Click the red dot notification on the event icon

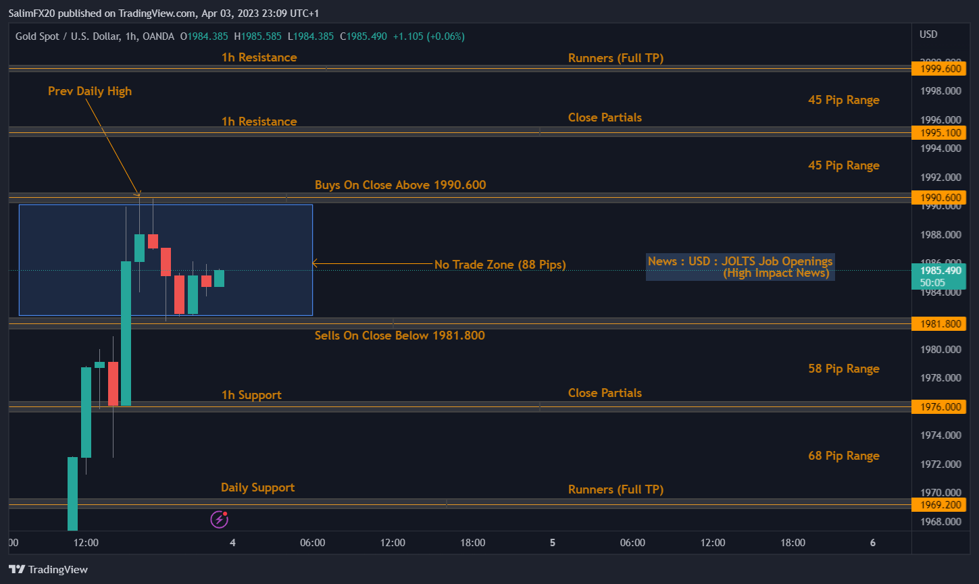[226, 513]
